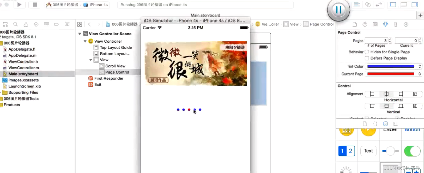Open the debug navigator lines icon

(x=46, y=24)
